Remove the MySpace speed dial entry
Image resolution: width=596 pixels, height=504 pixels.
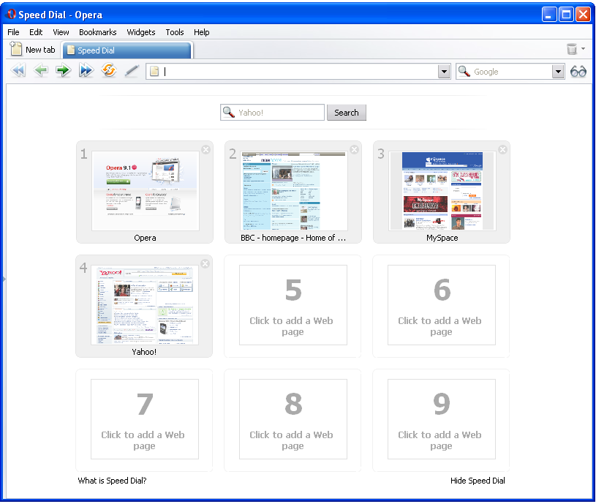click(x=502, y=150)
